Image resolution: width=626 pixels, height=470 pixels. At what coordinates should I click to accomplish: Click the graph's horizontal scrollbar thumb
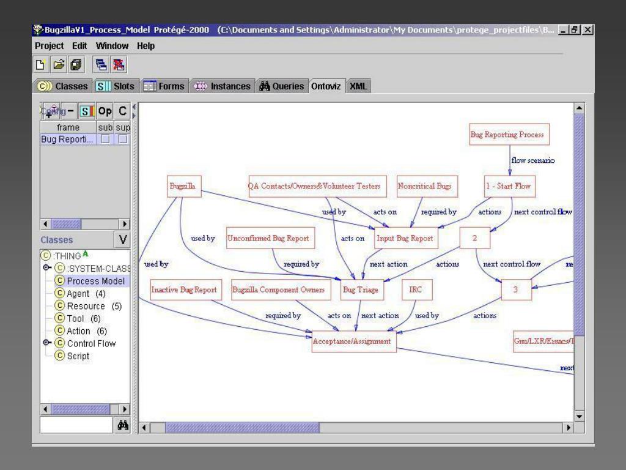coord(242,428)
